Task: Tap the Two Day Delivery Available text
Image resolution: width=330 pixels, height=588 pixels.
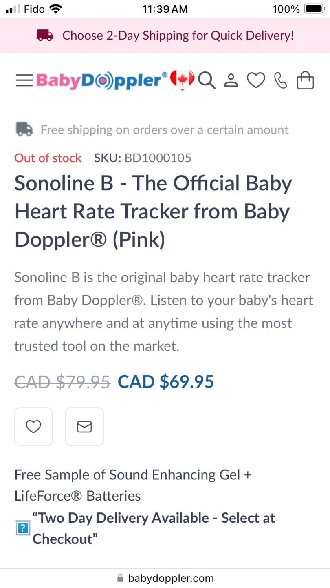Action: click(x=154, y=528)
